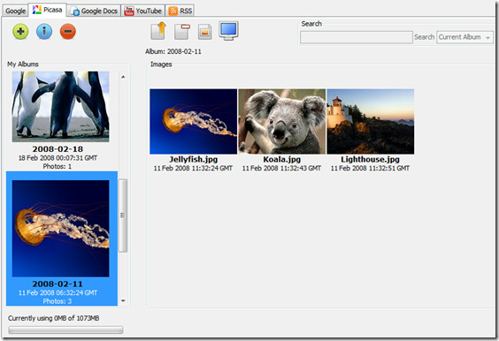
Task: Click the '11 Feb 2008 11:32:51 GMT' timestamp
Action: (x=370, y=168)
